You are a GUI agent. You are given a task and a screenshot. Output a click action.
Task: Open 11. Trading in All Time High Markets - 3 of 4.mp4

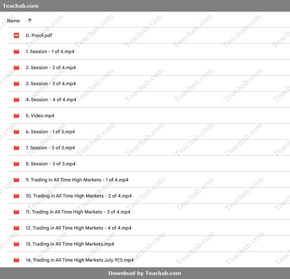click(78, 212)
